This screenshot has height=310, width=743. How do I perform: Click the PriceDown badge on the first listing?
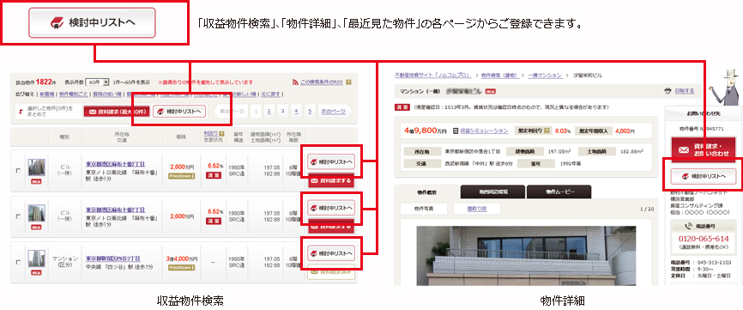(x=182, y=176)
